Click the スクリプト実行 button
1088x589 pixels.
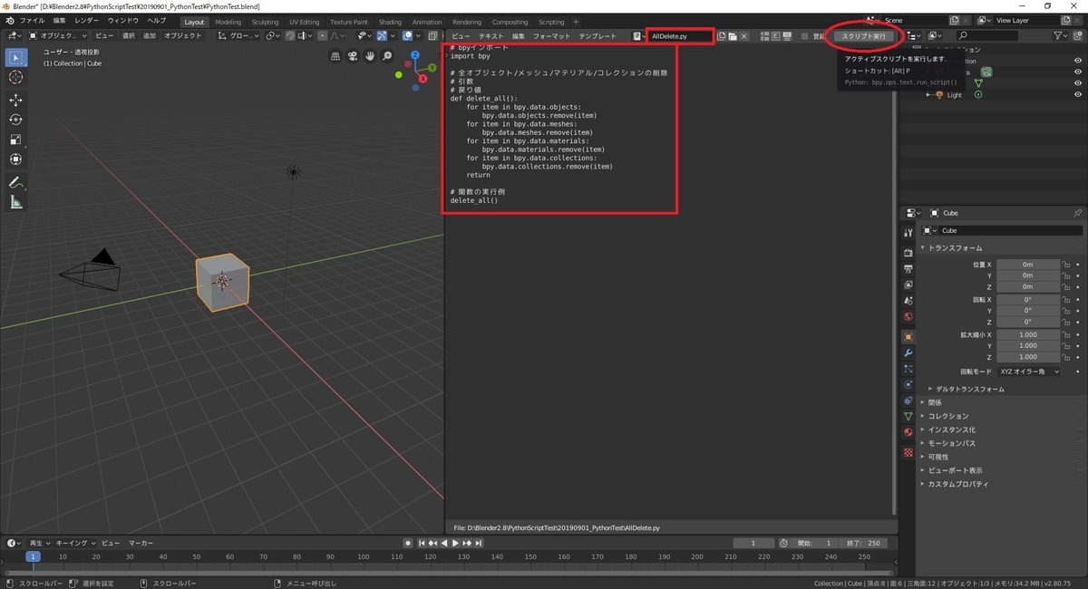(x=864, y=36)
